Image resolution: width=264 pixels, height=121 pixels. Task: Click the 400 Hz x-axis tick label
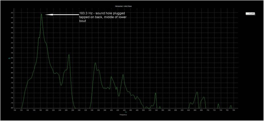111,110
